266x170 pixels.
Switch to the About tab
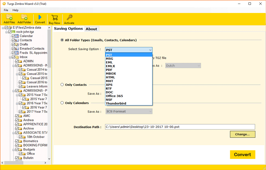91,29
